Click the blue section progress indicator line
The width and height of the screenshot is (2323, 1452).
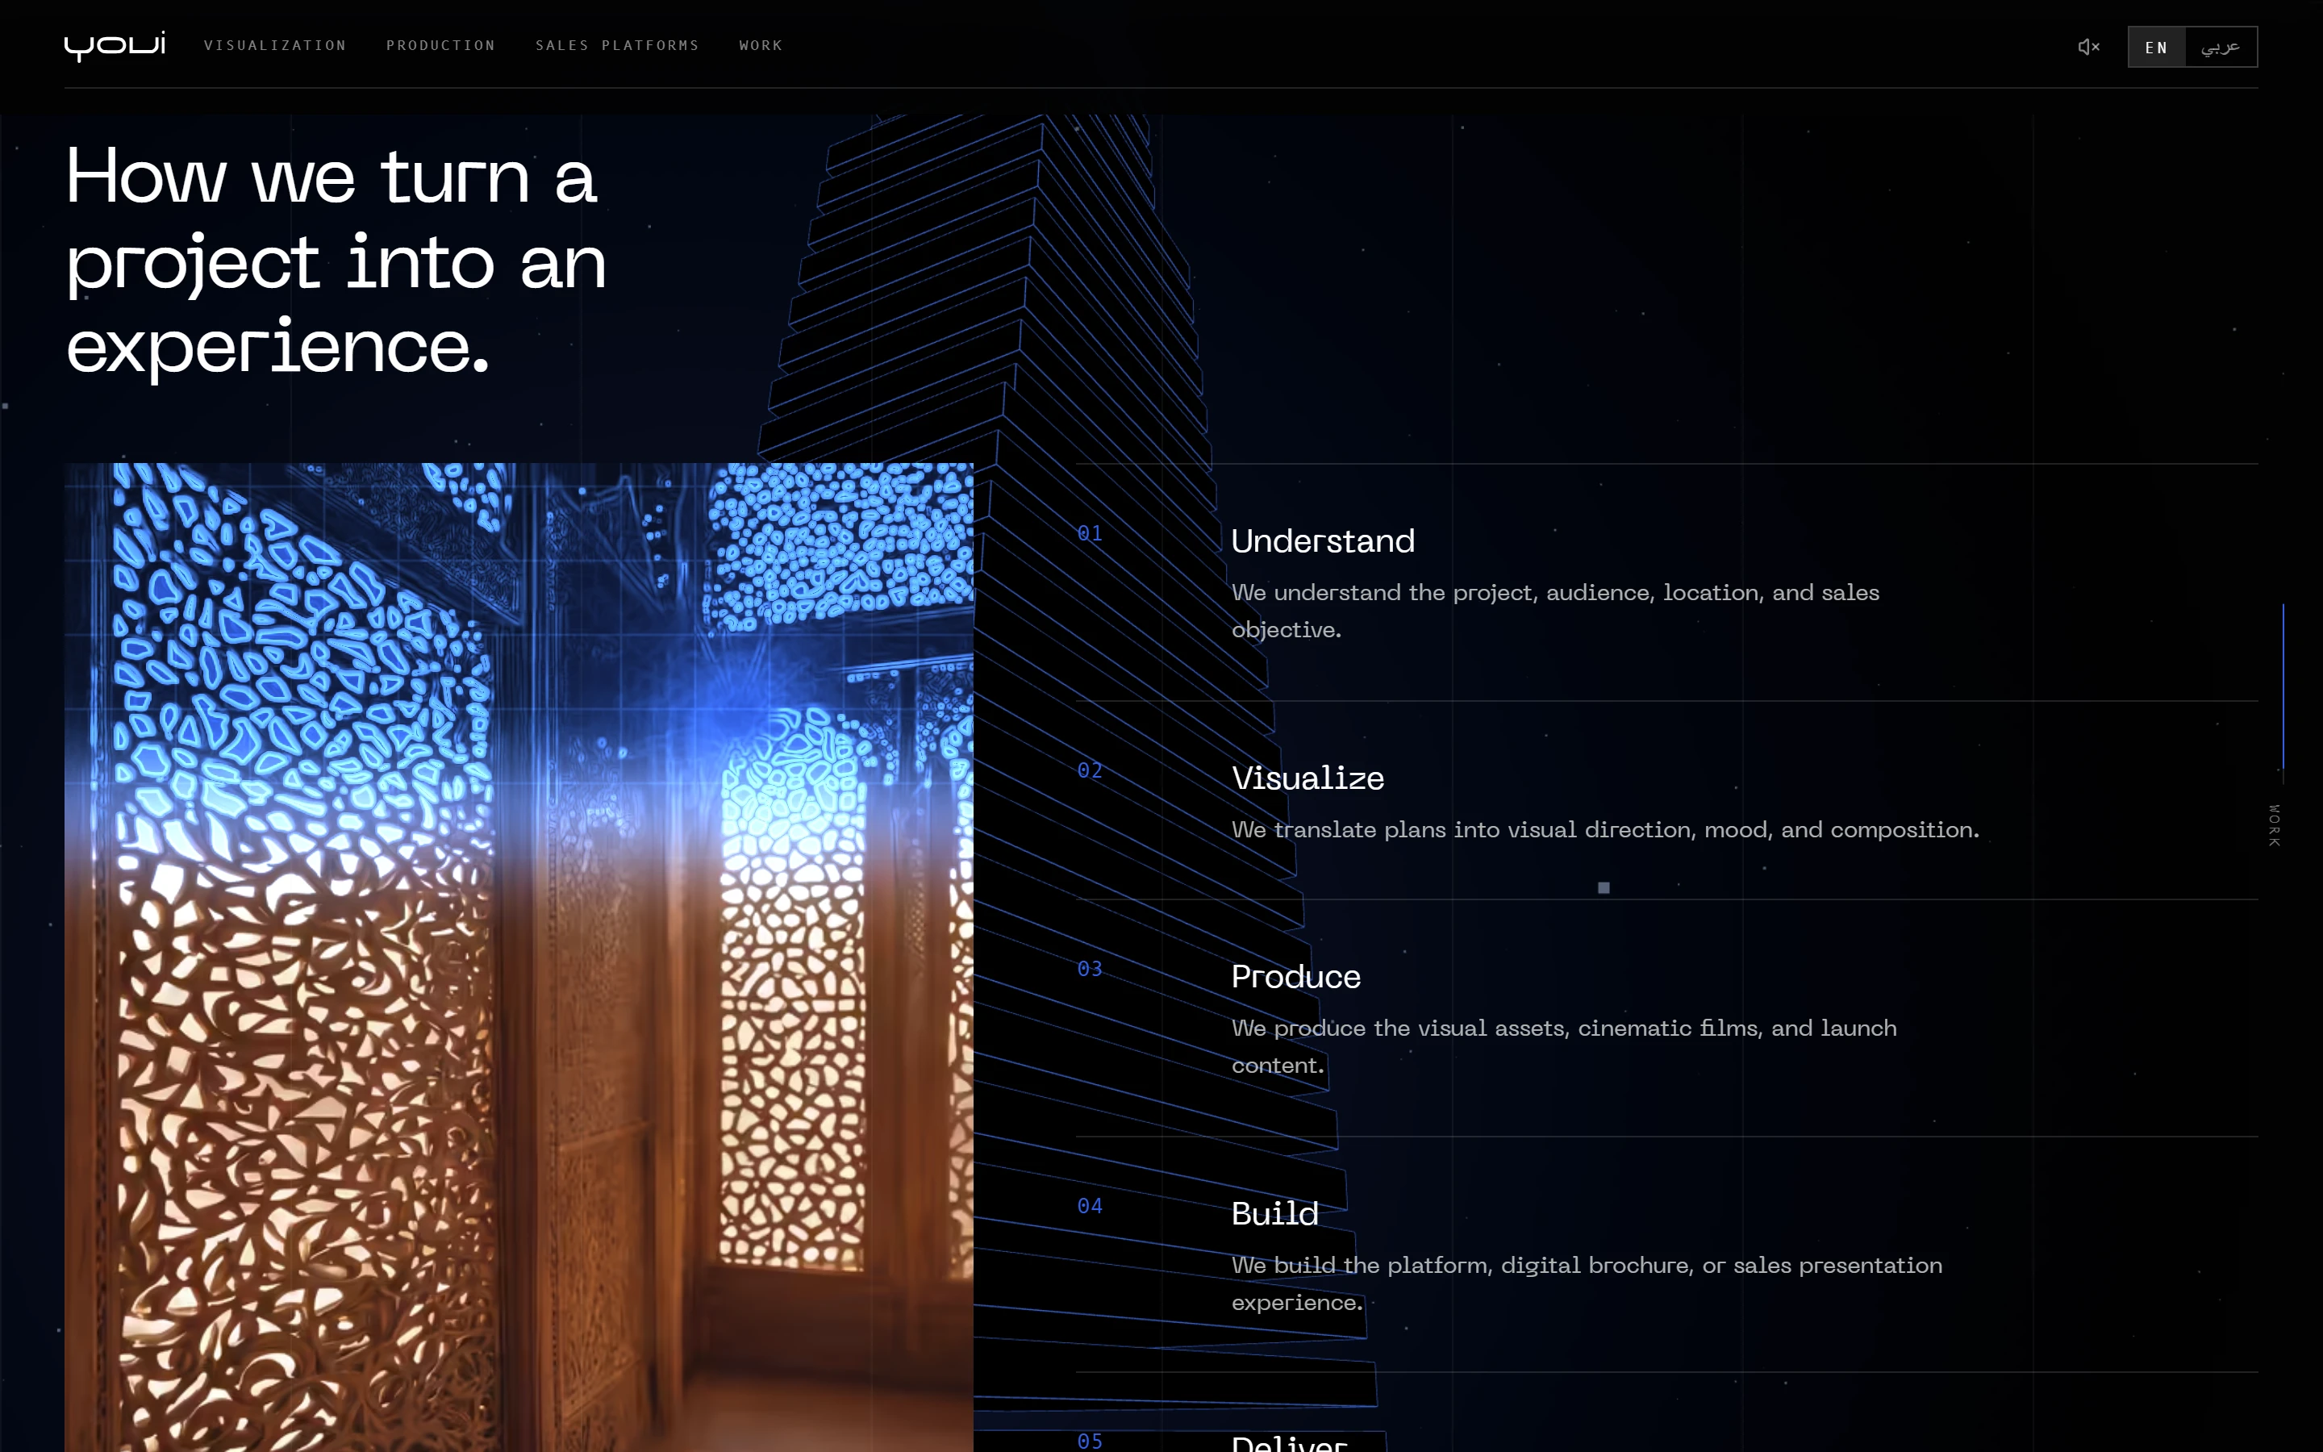click(2283, 686)
